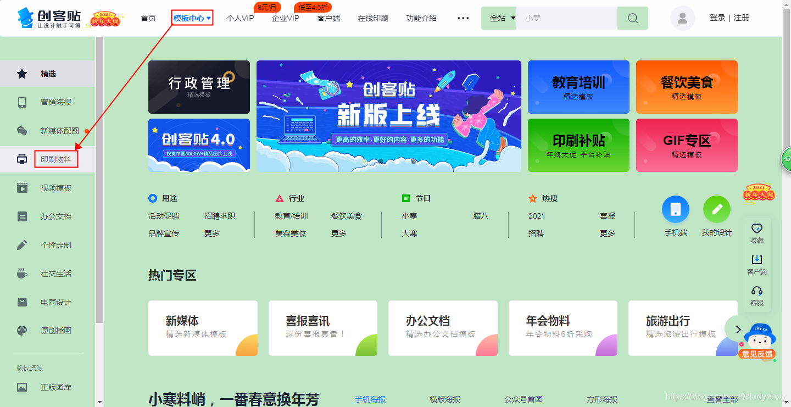791x407 pixels.
Task: Click the WeChat icon beside 新媒体配图
Action: click(x=22, y=131)
